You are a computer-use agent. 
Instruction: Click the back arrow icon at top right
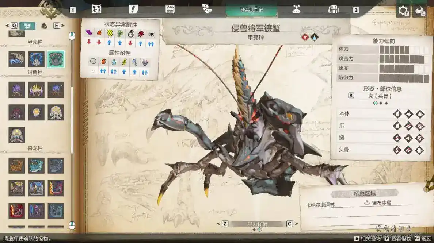tap(419, 10)
